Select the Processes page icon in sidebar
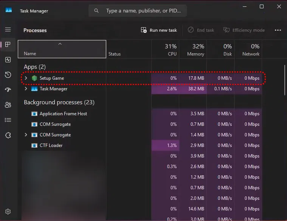The width and height of the screenshot is (287, 221). [x=8, y=45]
